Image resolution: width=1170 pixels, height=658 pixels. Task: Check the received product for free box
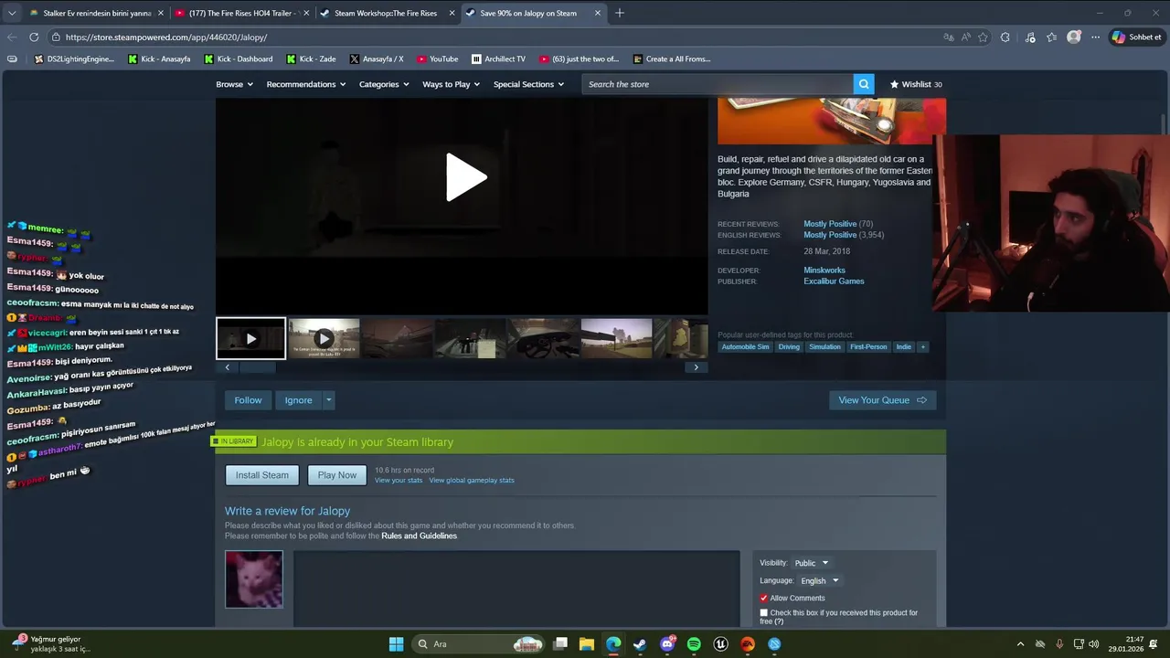pyautogui.click(x=764, y=613)
